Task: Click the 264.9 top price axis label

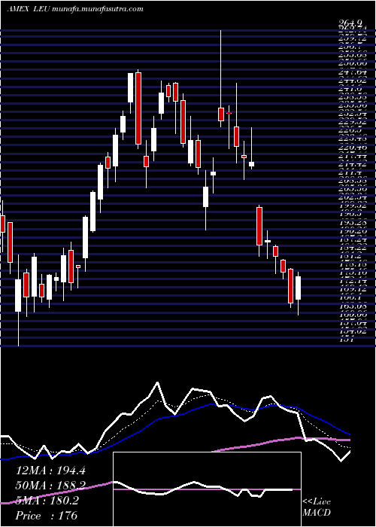Action: pyautogui.click(x=351, y=23)
